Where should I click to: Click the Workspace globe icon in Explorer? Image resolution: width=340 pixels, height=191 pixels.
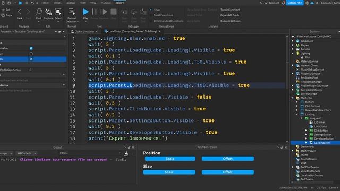point(297,41)
